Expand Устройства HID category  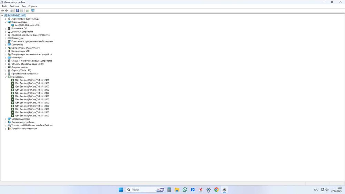click(6, 125)
